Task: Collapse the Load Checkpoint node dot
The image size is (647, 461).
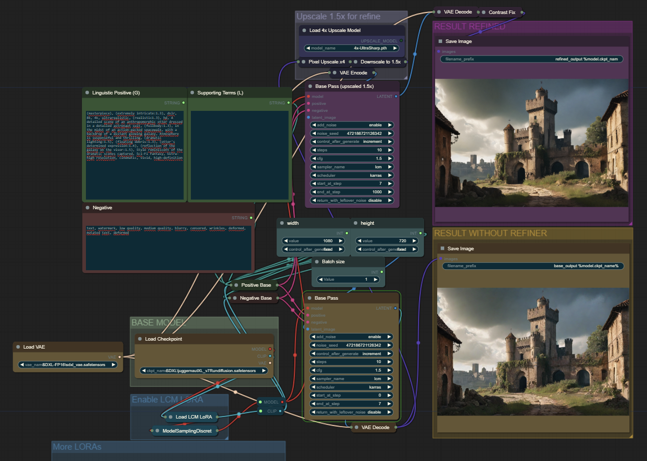Action: (x=140, y=339)
